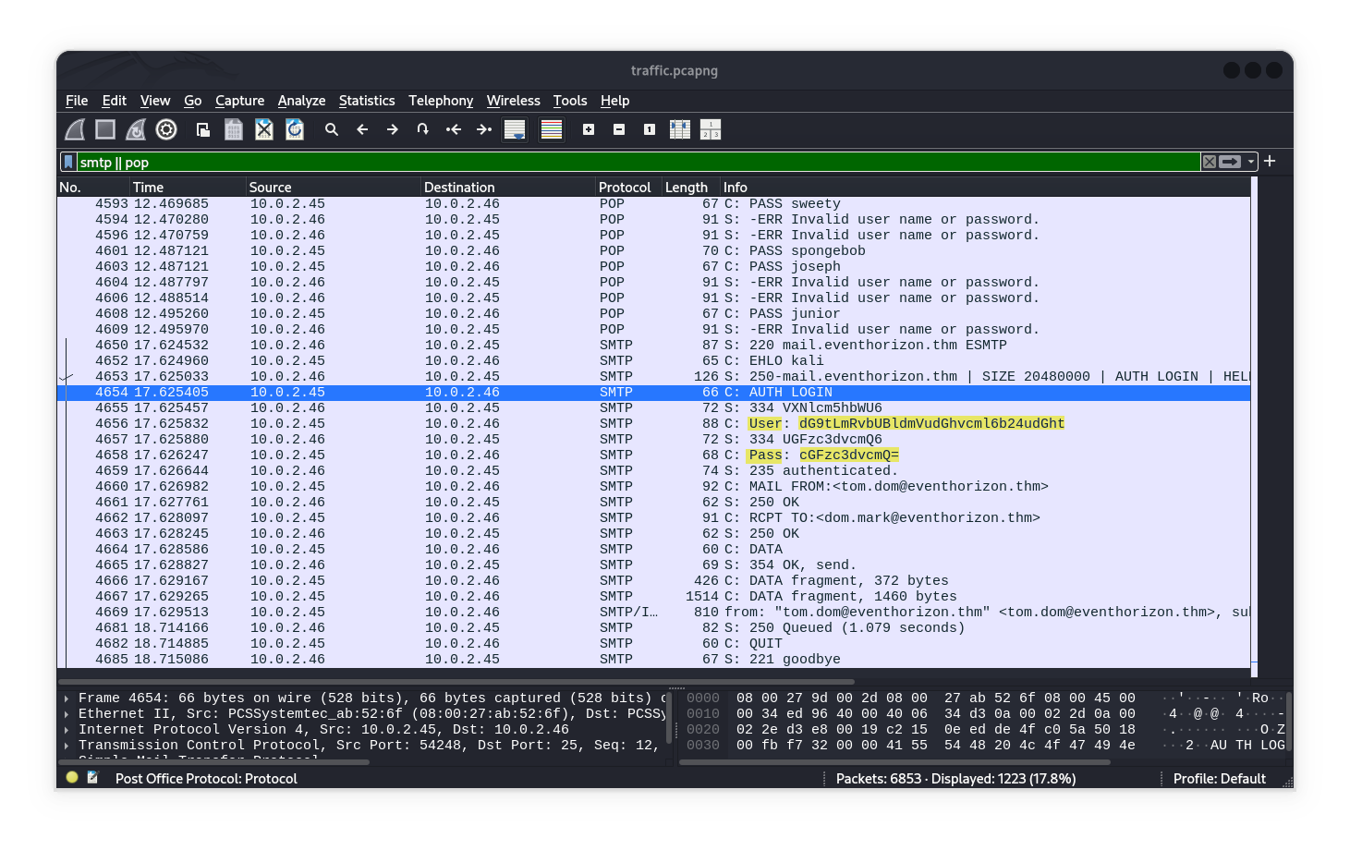
Task: Open the Analyze menu
Action: [x=301, y=101]
